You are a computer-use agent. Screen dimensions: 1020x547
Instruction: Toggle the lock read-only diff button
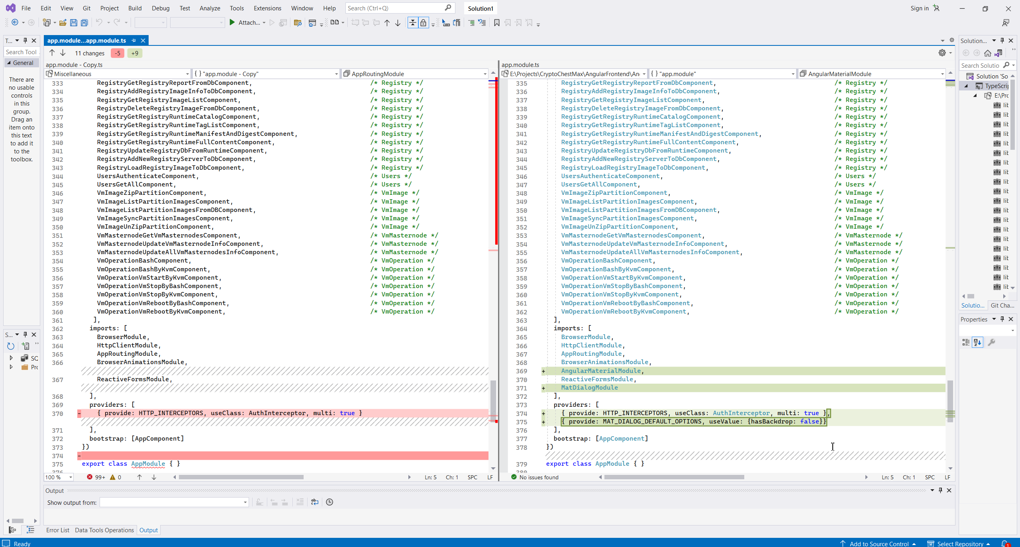point(423,23)
